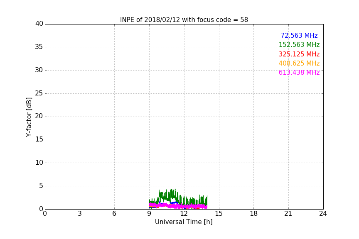Click the y-axis tick label 40
The width and height of the screenshot is (359, 239).
(x=39, y=24)
